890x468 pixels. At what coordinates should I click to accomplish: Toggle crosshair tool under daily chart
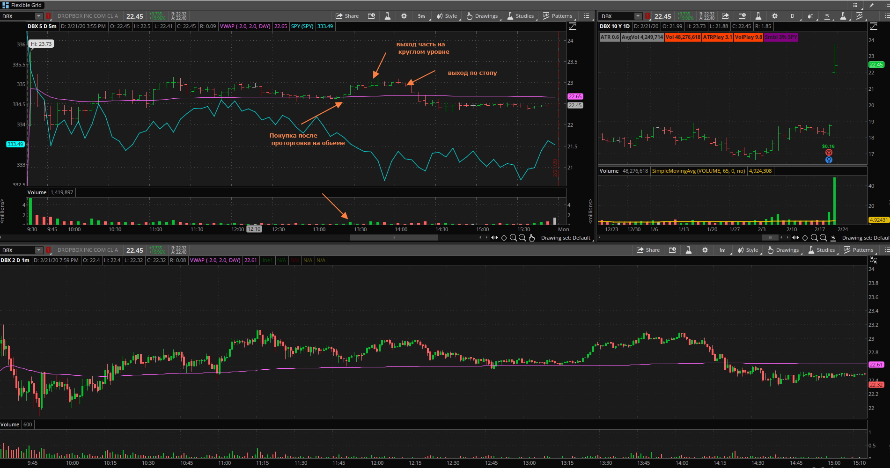(x=805, y=238)
